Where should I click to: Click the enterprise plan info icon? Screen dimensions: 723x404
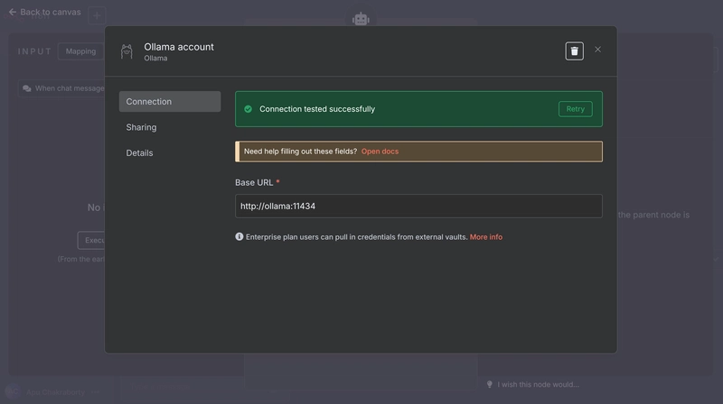pyautogui.click(x=239, y=236)
